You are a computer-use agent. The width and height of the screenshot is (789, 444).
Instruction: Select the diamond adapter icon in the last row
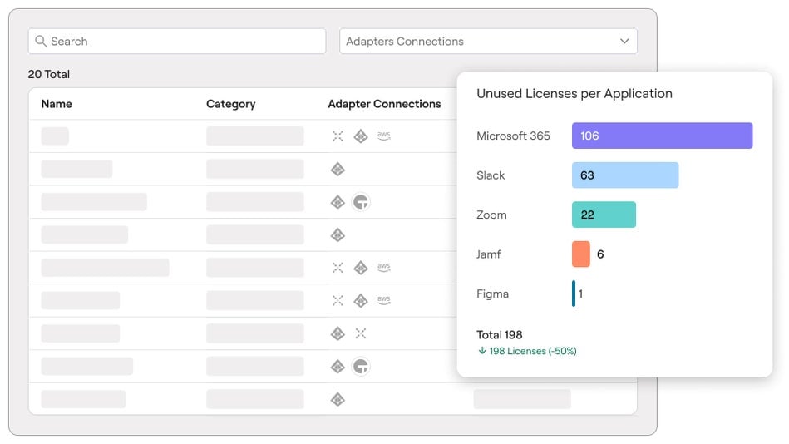click(338, 399)
